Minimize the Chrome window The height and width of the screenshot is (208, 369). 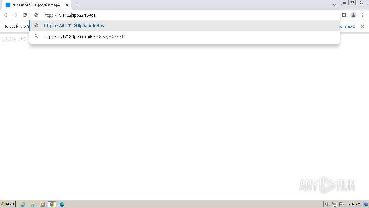pos(344,2)
